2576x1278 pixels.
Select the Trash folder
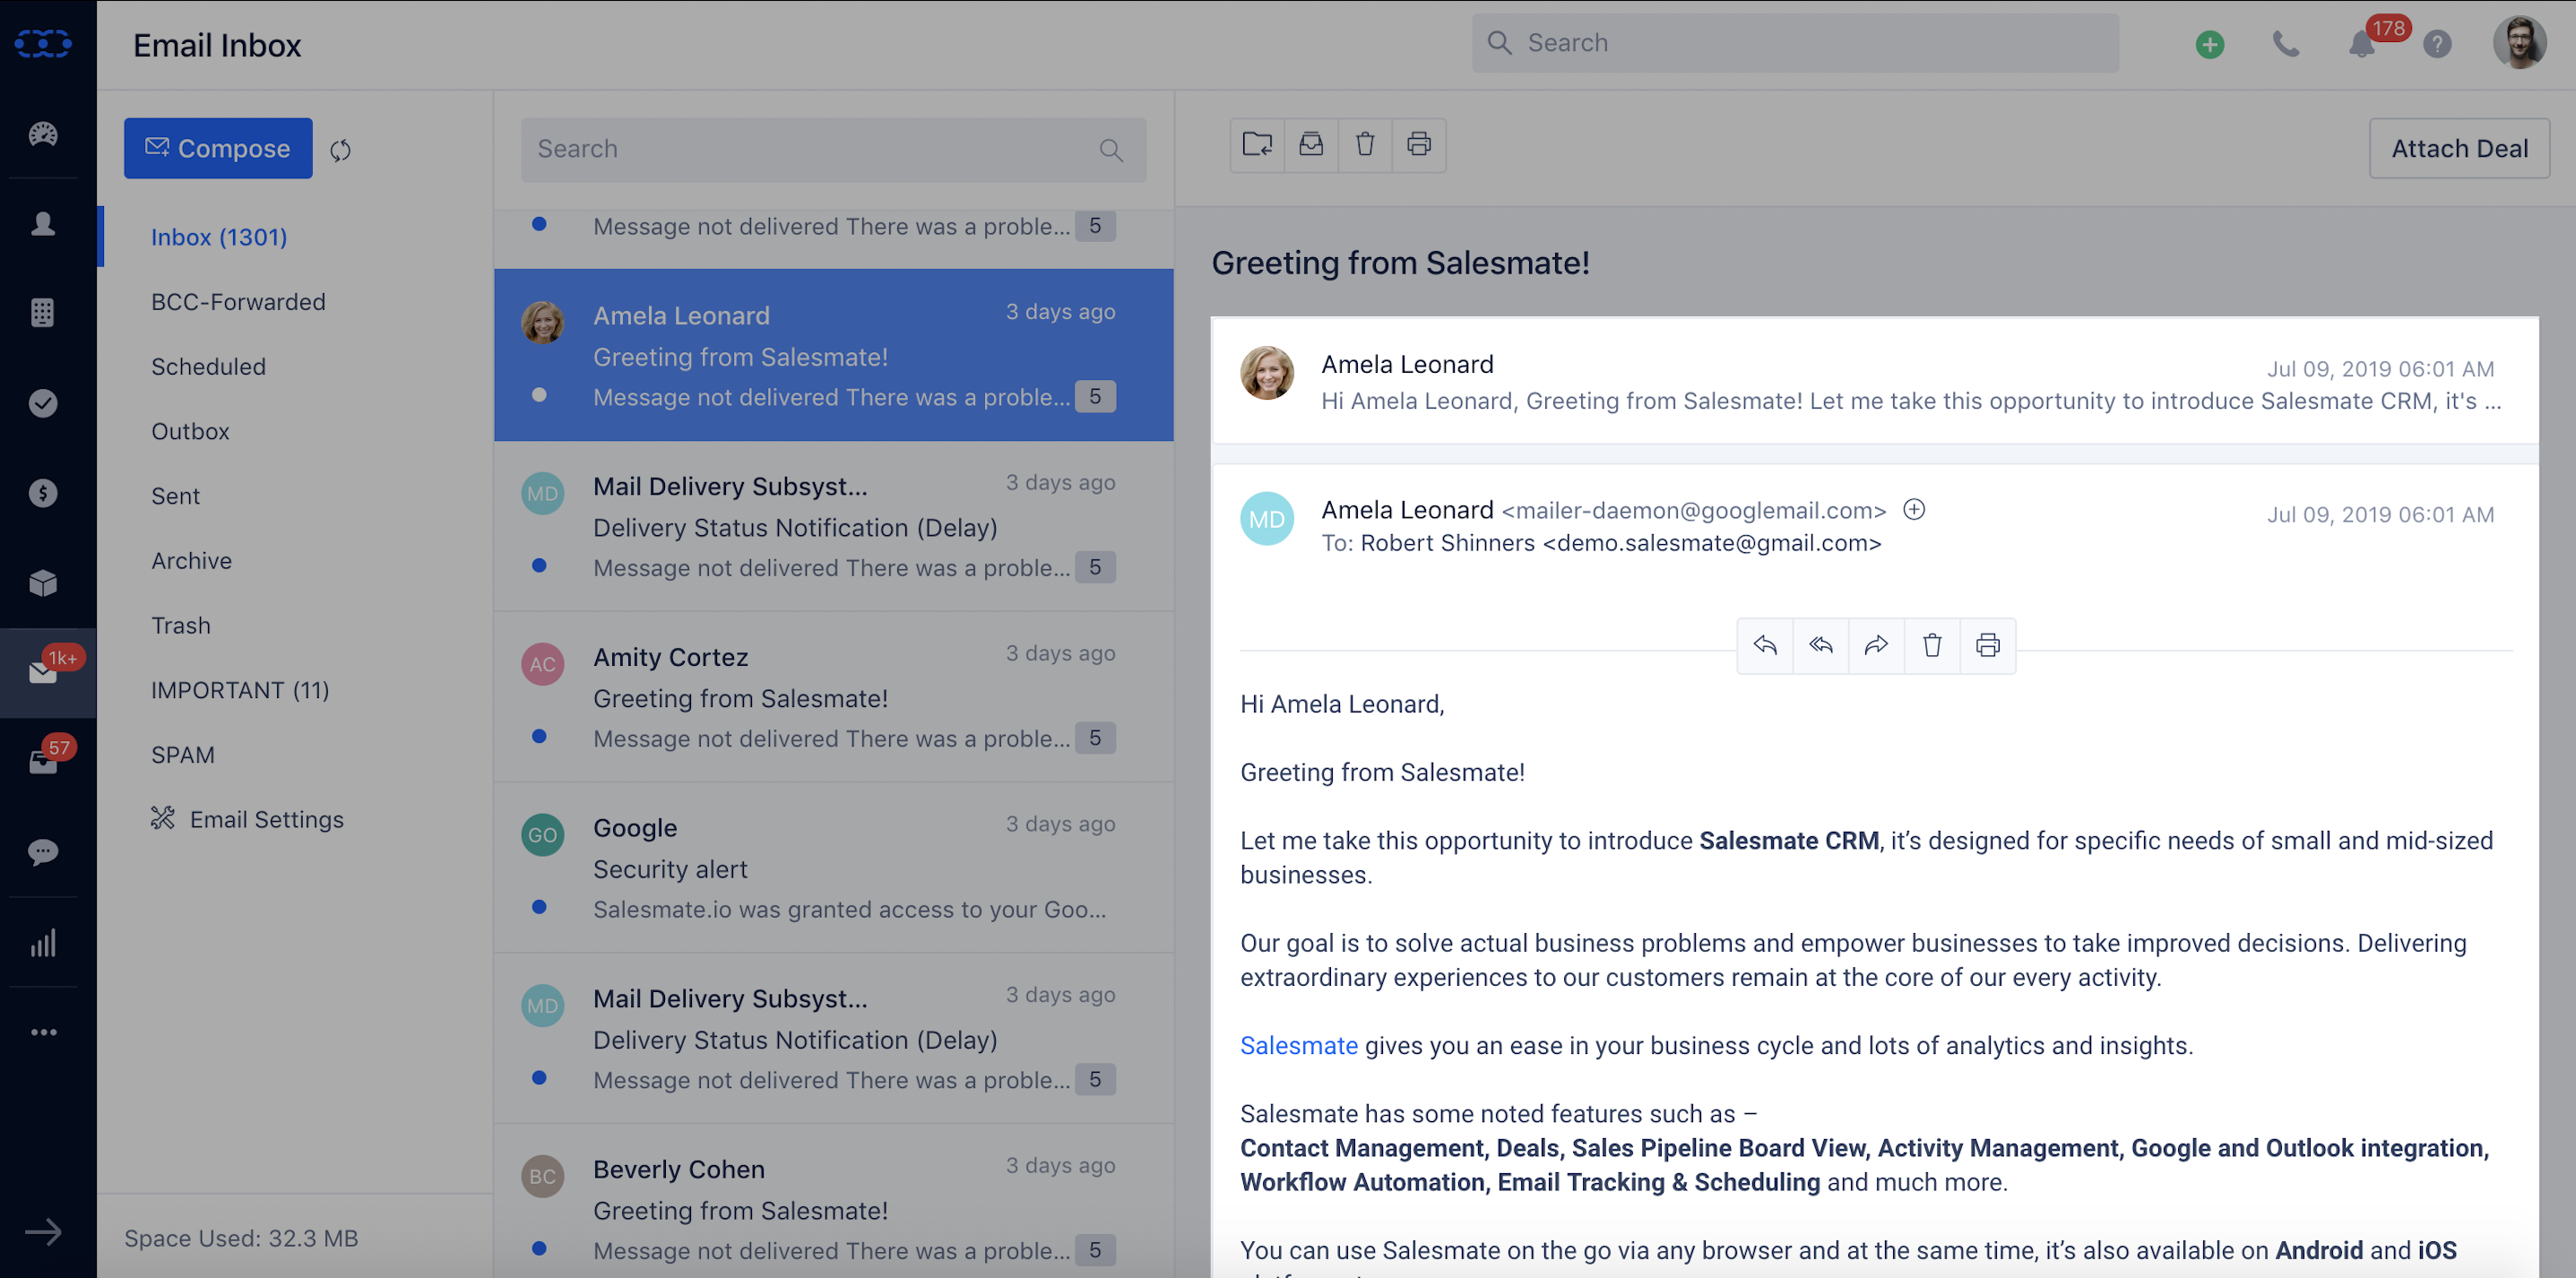(180, 626)
